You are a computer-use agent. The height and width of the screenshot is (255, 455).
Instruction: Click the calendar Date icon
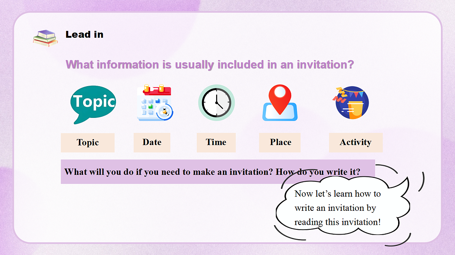(x=155, y=102)
